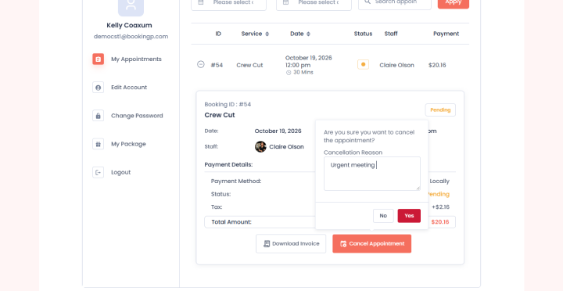The width and height of the screenshot is (563, 291).
Task: Click the Payment Details heading
Action: pyautogui.click(x=228, y=164)
